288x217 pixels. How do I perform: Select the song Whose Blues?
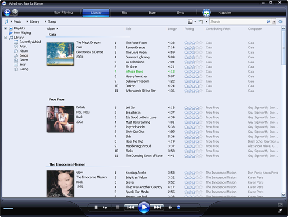coord(134,72)
